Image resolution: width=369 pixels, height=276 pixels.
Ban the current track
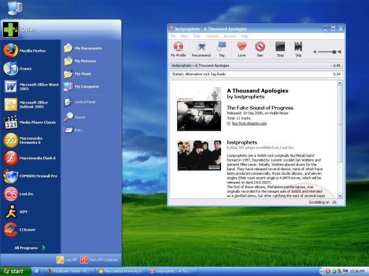coord(260,49)
